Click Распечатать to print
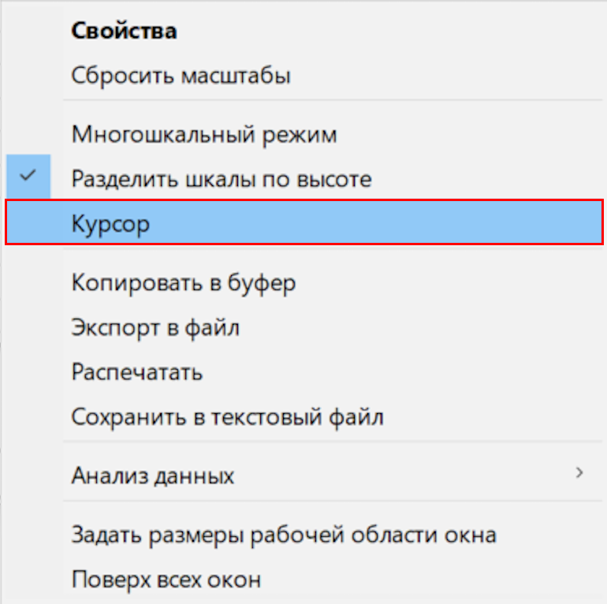The image size is (607, 604). (137, 371)
